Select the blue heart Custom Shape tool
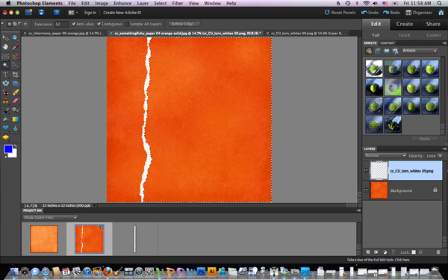This screenshot has height=280, width=448. 5,128
